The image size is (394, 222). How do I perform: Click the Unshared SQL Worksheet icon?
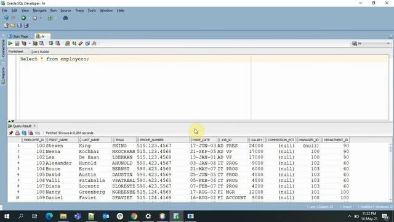67,43
